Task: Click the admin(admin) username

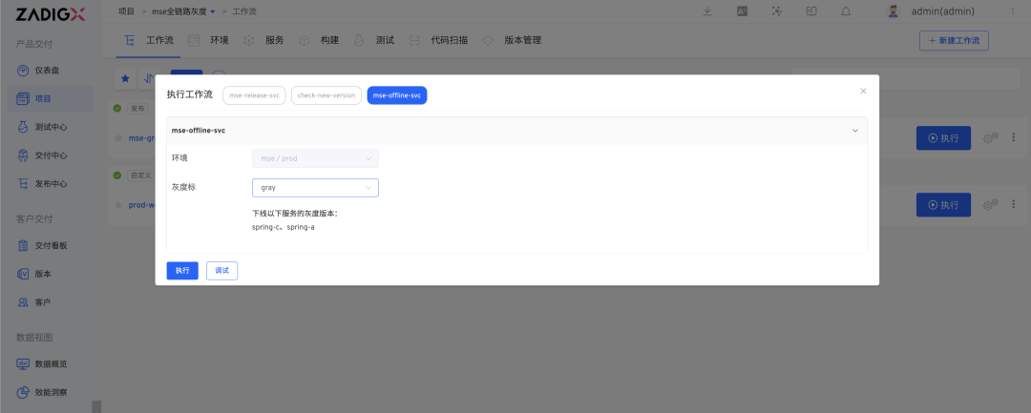Action: (942, 11)
